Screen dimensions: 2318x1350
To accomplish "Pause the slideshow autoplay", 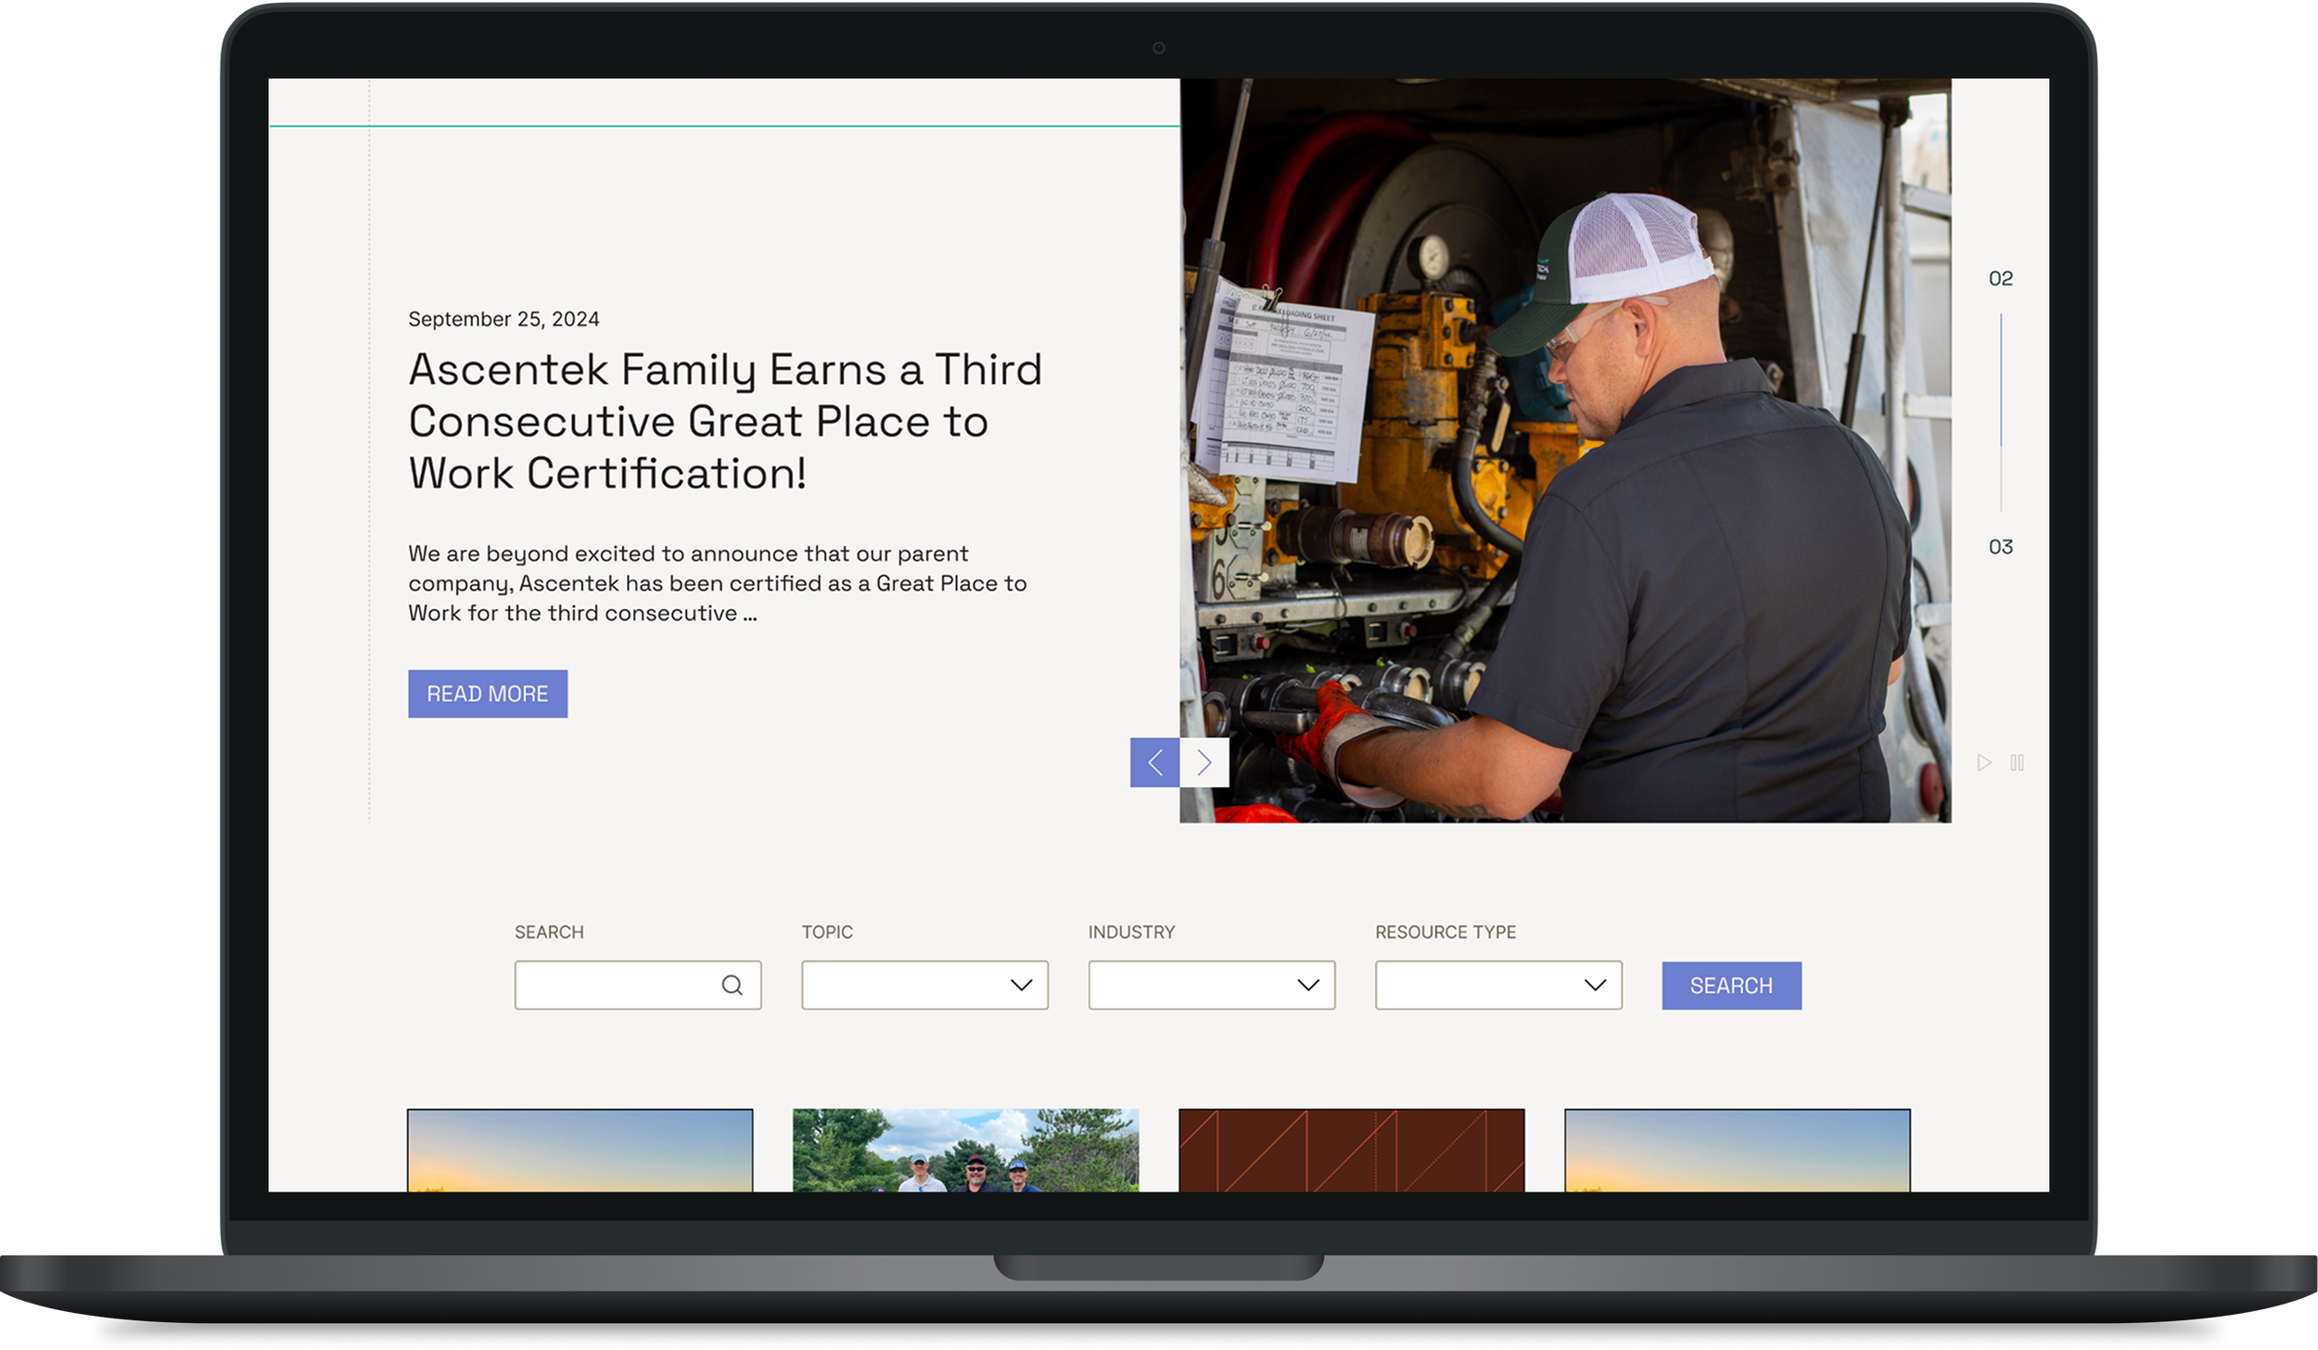I will 2017,762.
